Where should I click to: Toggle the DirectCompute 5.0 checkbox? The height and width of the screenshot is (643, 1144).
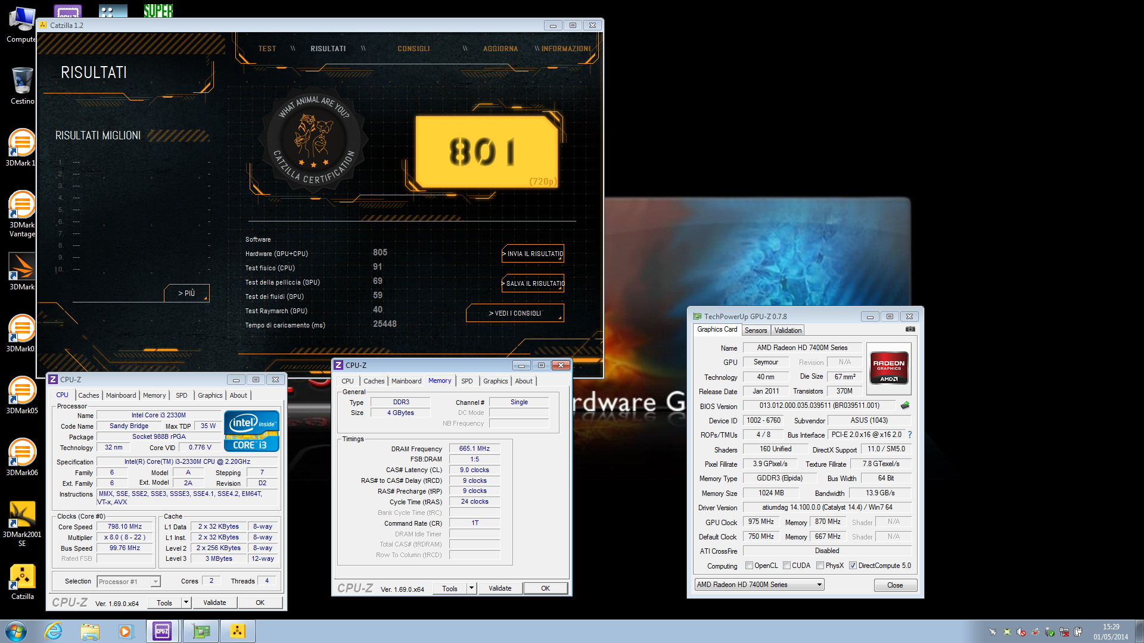[853, 566]
